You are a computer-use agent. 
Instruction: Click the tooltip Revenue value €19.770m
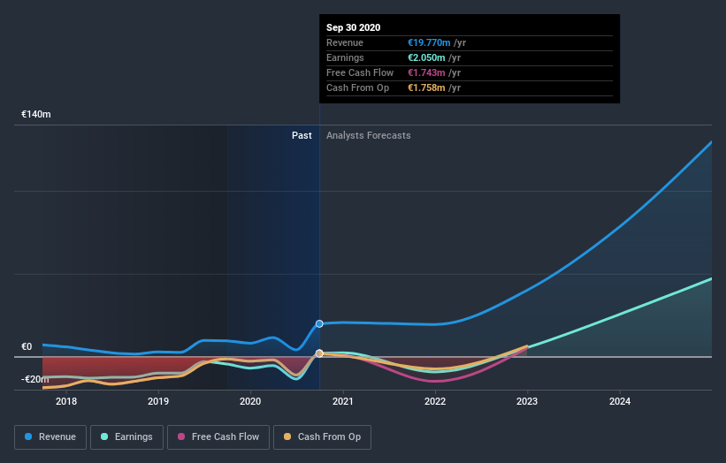[x=429, y=42]
